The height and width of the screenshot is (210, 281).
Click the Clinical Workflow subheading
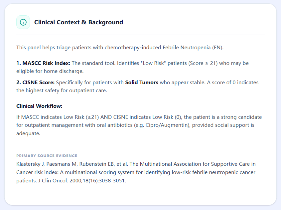tap(39, 106)
